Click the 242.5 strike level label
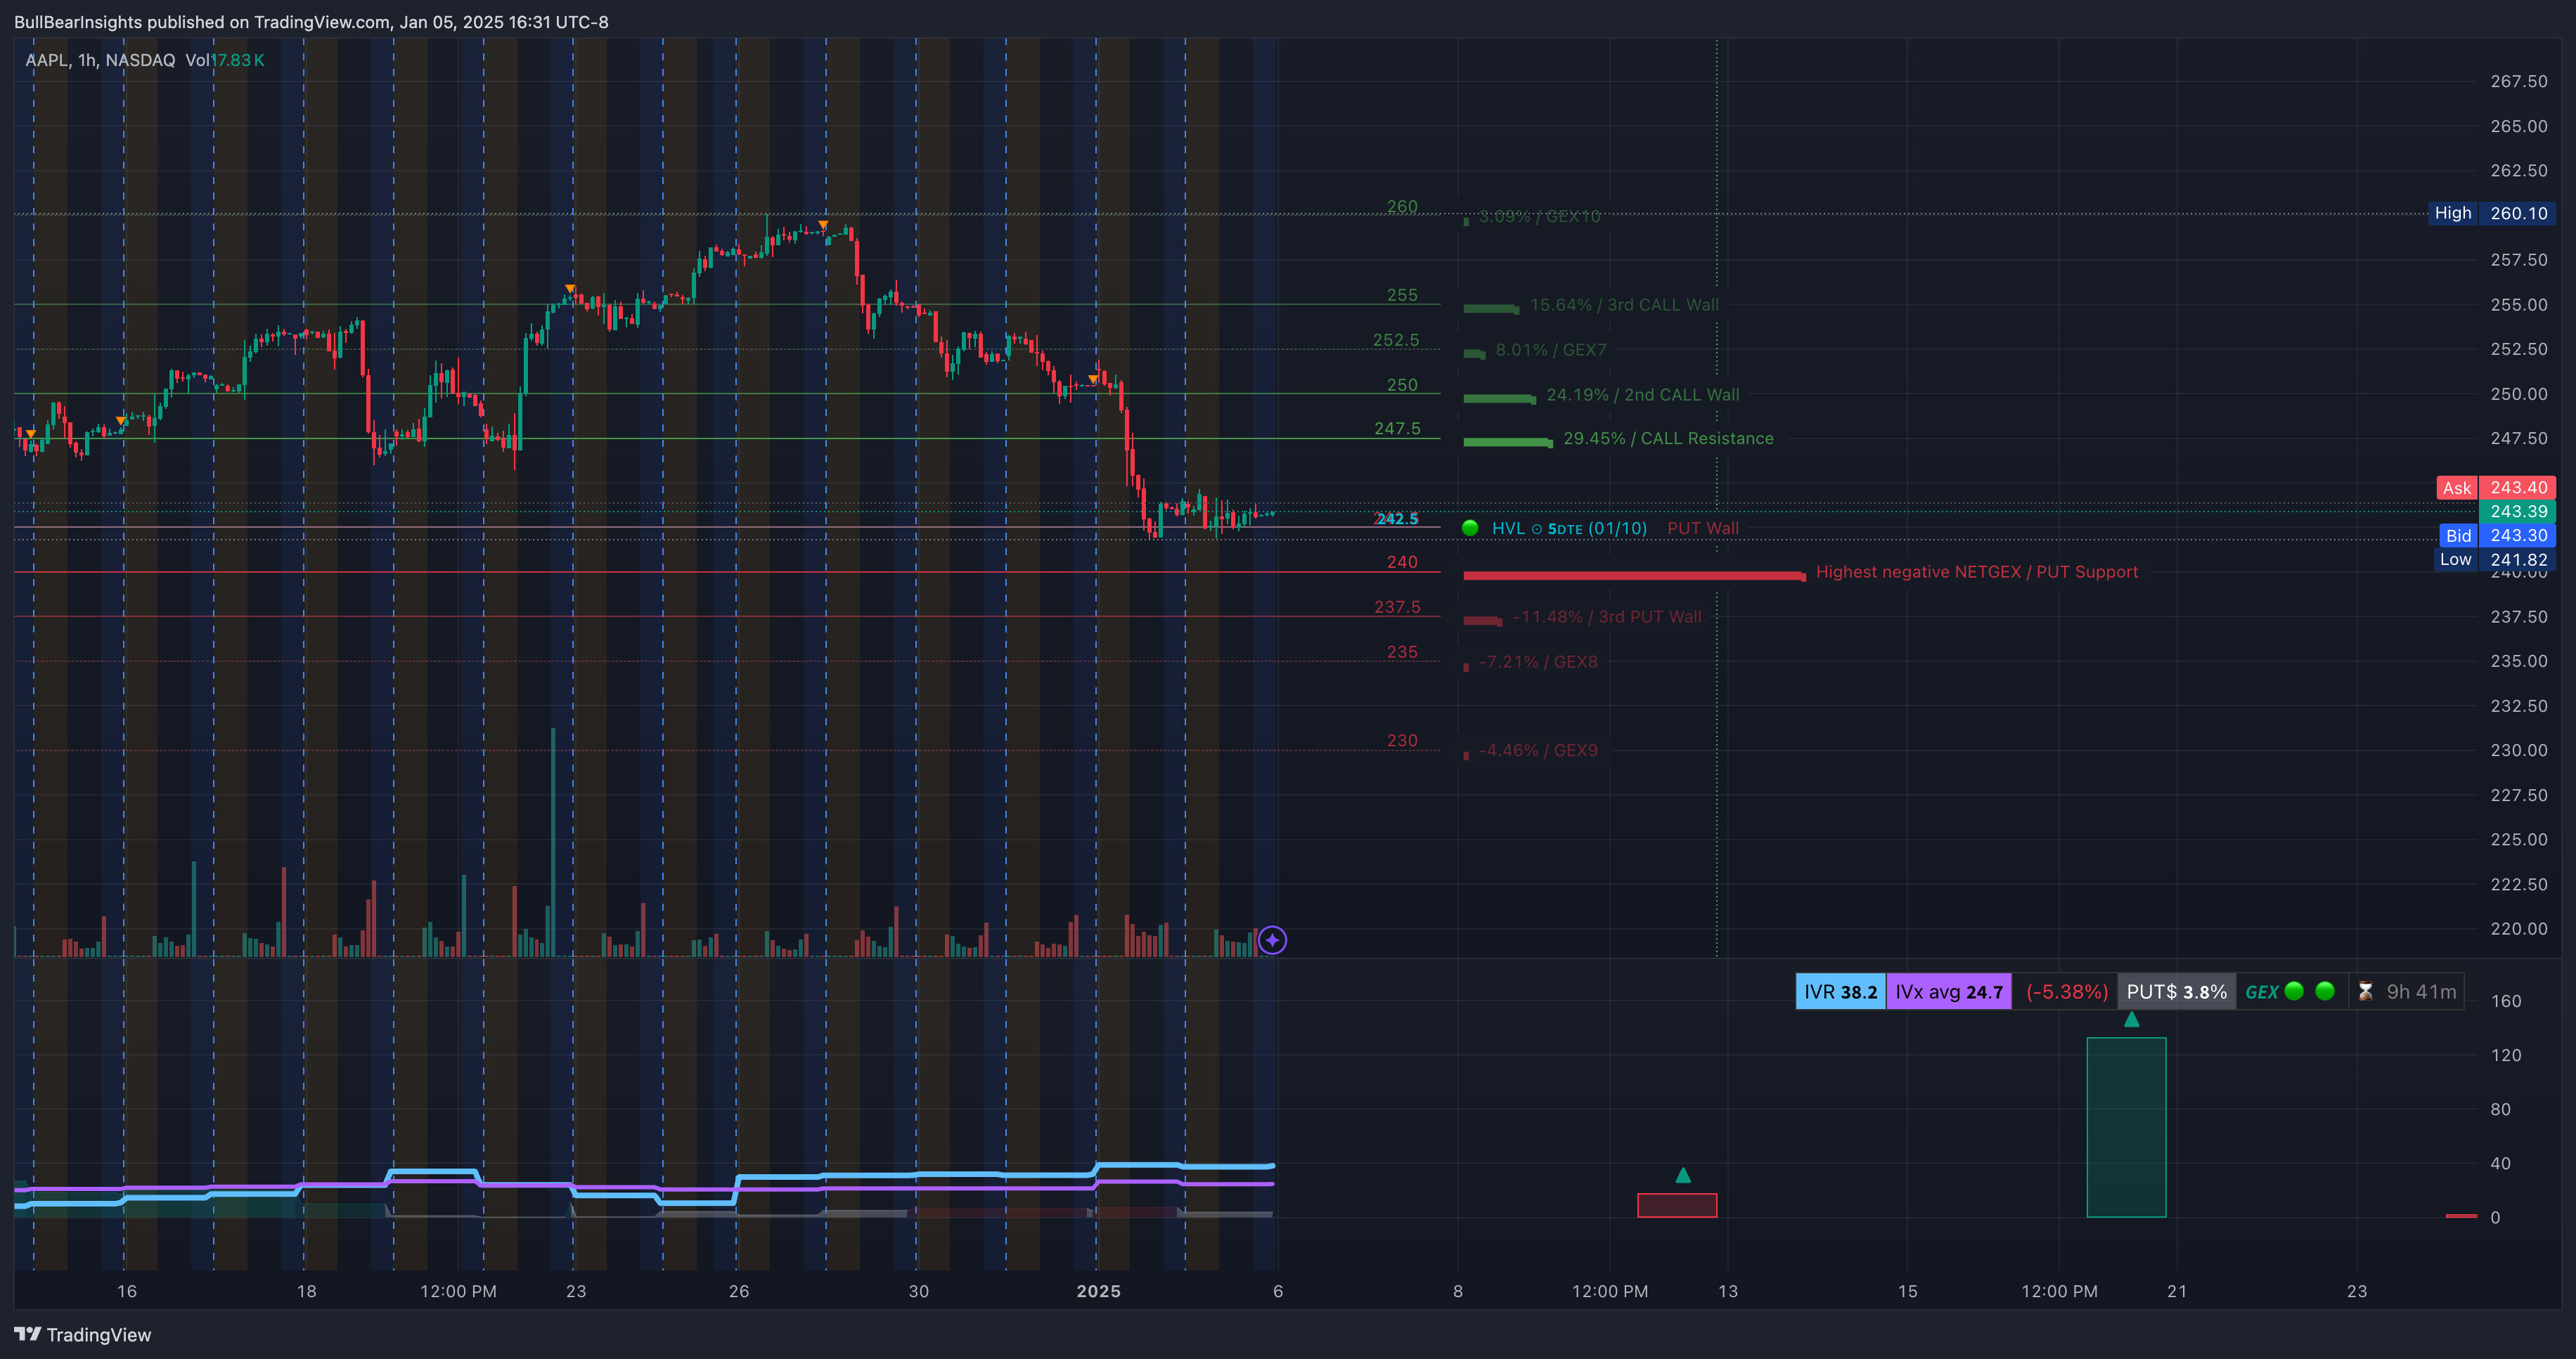 (x=1397, y=519)
